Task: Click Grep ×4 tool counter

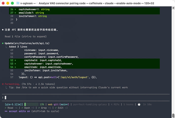Action: coord(46,108)
